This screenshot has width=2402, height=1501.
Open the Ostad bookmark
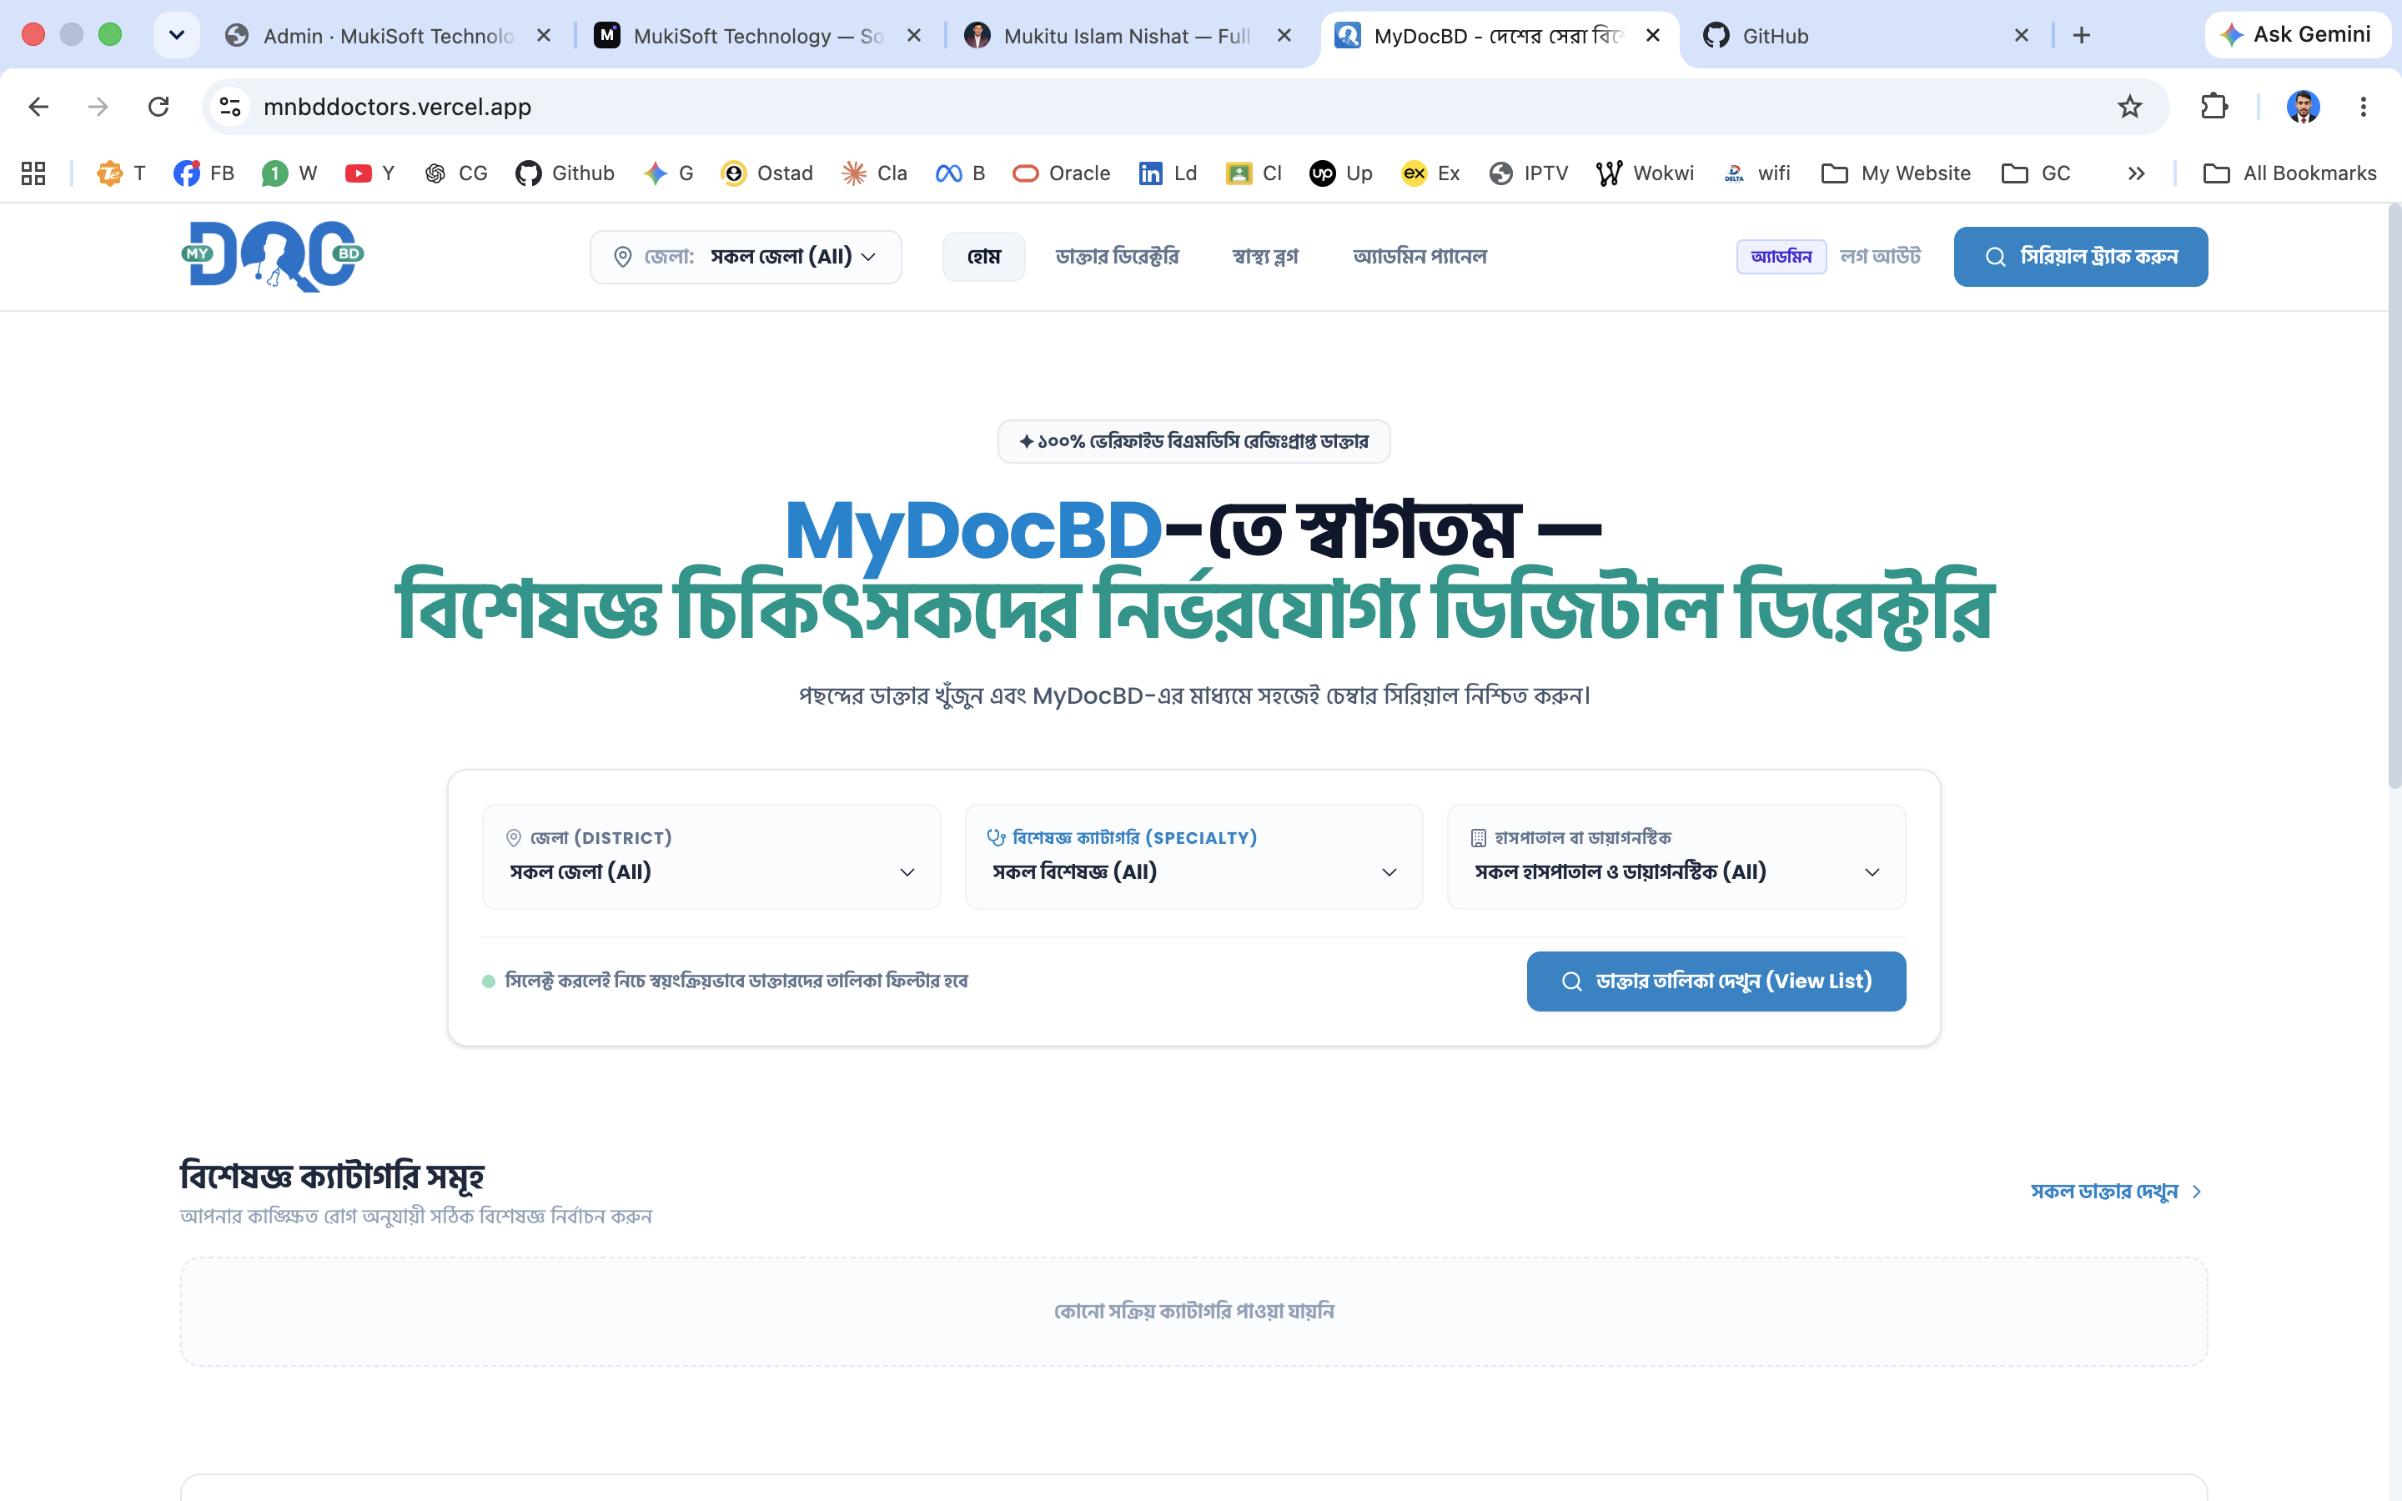pos(767,173)
